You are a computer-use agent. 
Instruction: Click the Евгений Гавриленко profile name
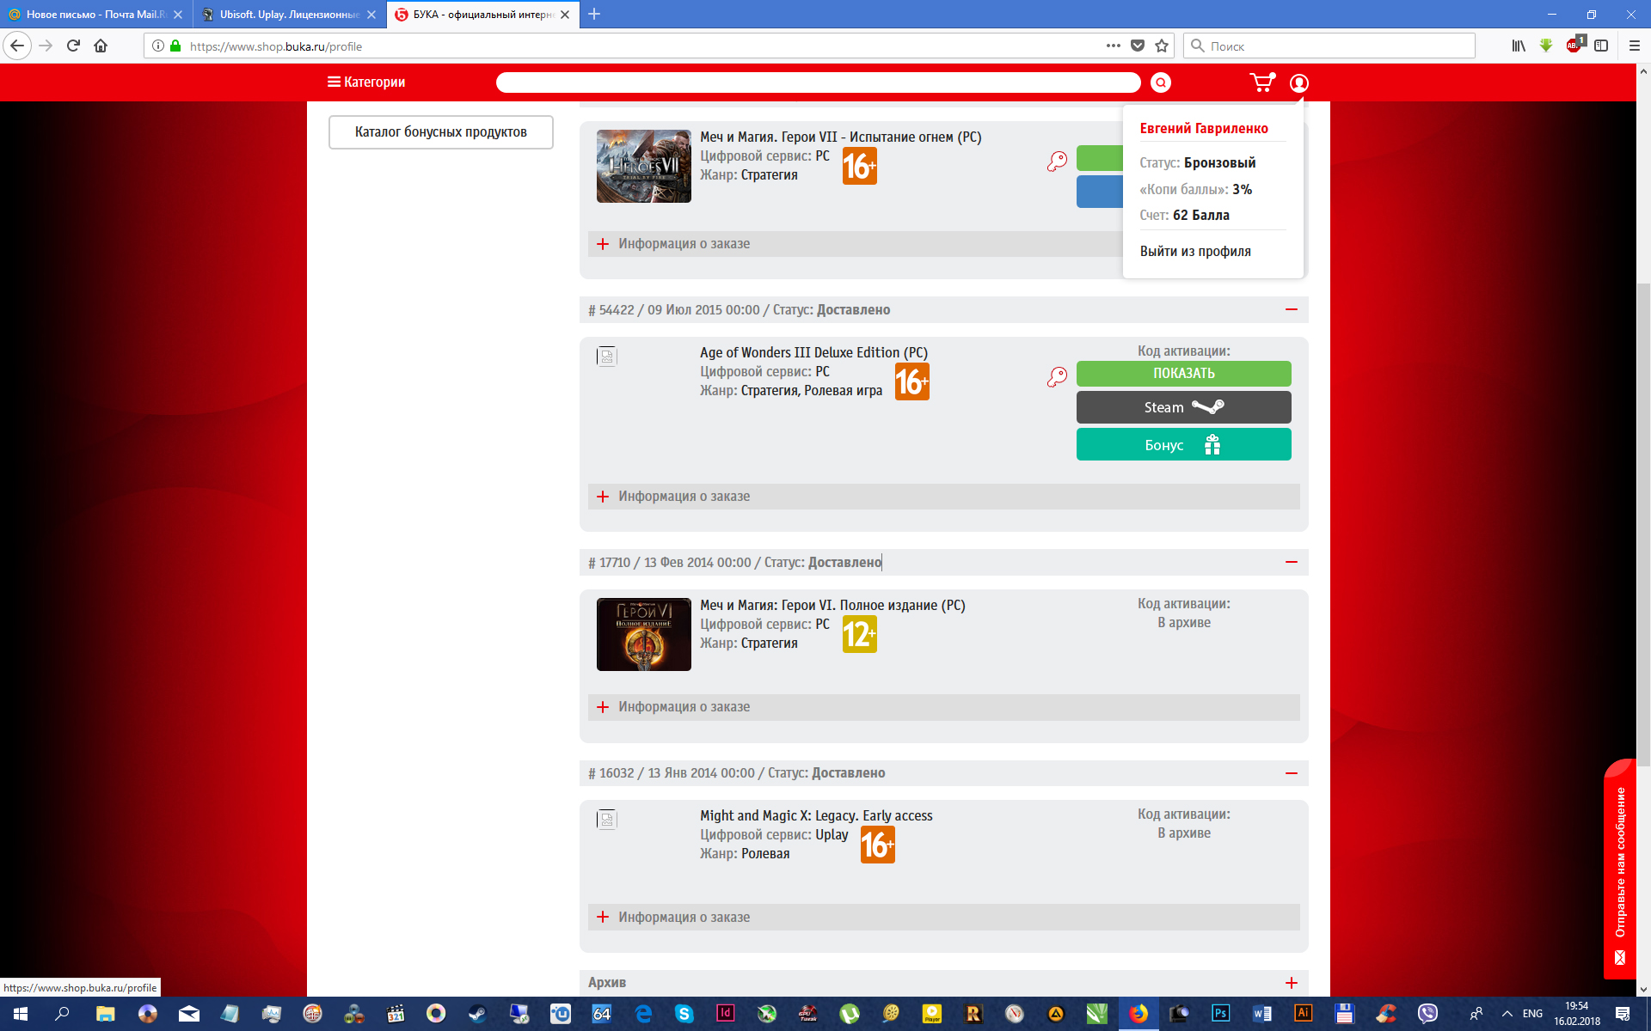pos(1204,128)
